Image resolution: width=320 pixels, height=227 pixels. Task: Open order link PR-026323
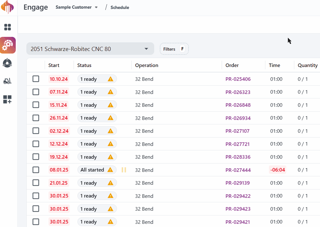click(238, 92)
